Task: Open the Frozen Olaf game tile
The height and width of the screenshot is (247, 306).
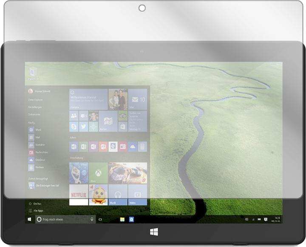Action: (x=79, y=173)
